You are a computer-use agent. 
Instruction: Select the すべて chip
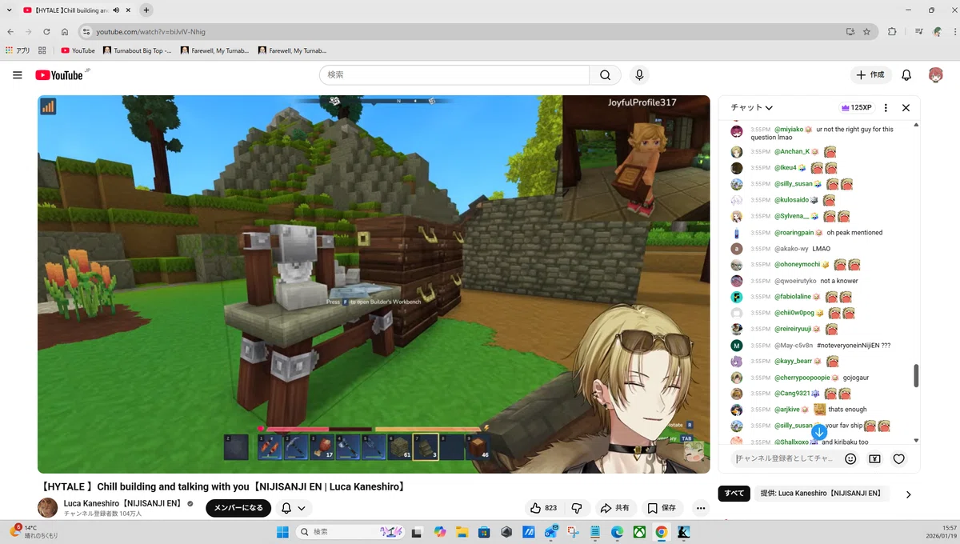click(x=734, y=494)
